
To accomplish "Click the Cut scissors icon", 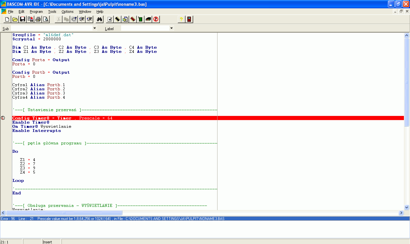I will 59,20.
